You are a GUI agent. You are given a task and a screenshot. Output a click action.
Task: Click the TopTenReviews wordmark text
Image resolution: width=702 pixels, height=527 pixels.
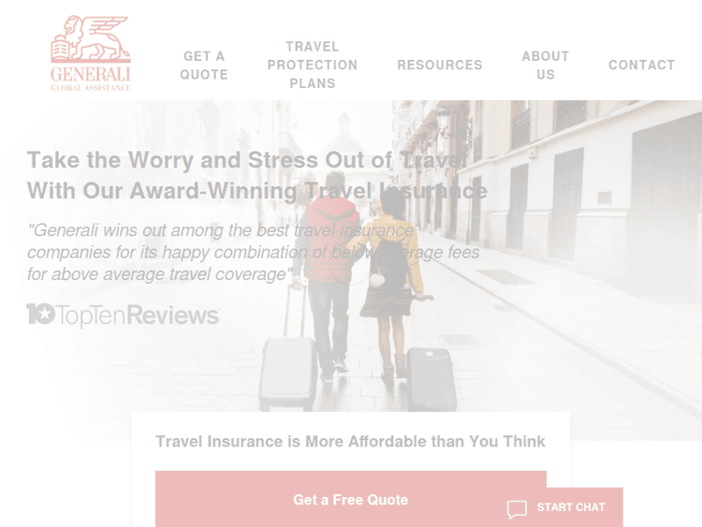pos(138,315)
